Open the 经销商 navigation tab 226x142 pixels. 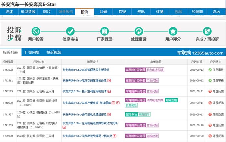click(x=197, y=12)
